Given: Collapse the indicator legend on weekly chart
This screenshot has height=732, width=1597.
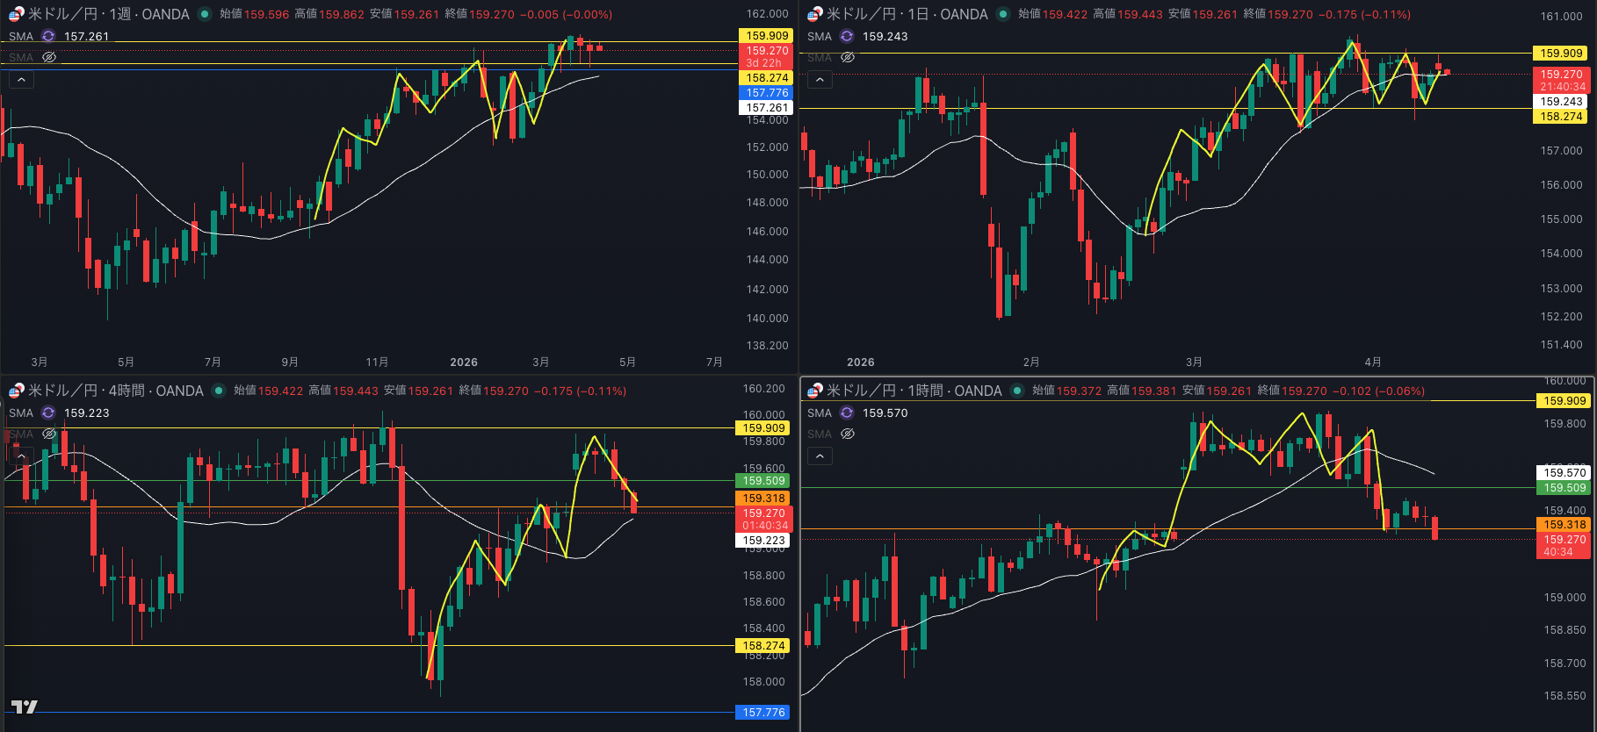Looking at the screenshot, I should click(21, 80).
